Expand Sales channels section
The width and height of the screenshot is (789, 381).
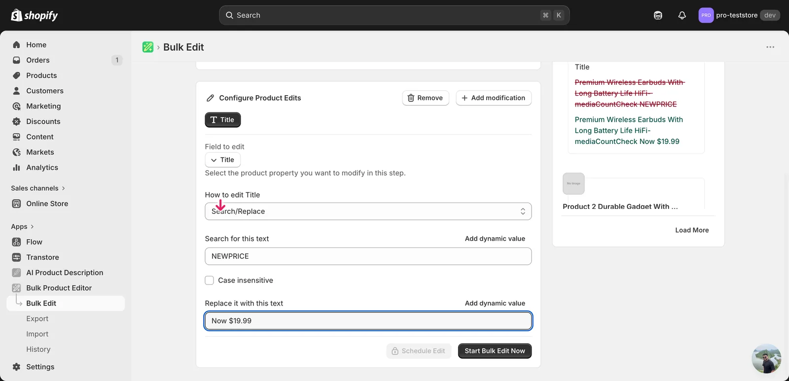pos(38,188)
